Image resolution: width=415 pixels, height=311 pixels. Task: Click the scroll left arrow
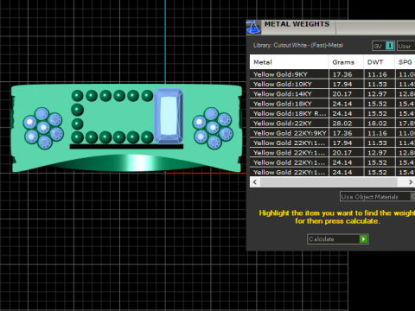coord(255,182)
